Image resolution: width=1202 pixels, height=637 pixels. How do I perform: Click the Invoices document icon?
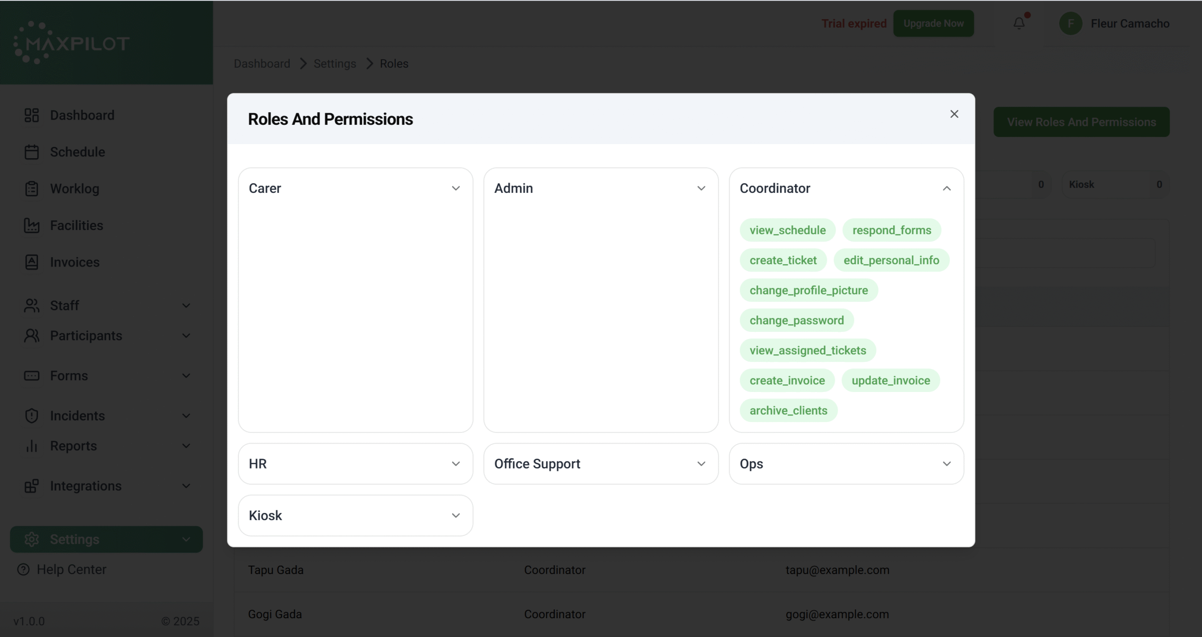click(x=31, y=262)
